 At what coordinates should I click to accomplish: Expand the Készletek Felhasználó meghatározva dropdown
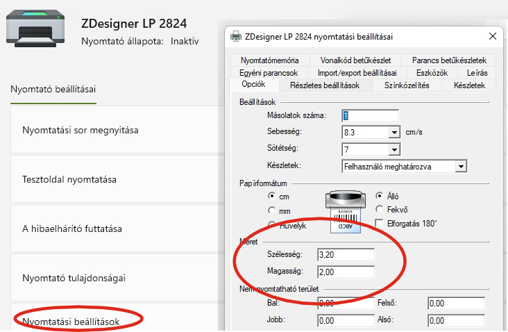point(461,167)
